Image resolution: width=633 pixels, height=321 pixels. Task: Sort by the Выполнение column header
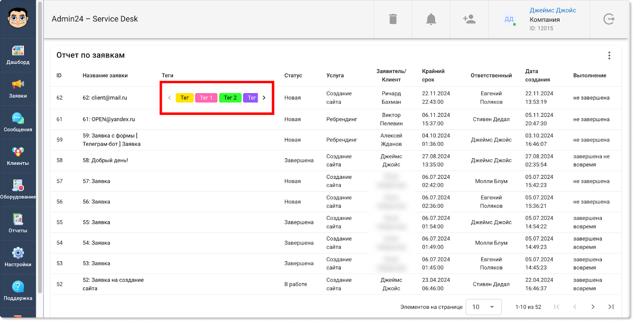pos(590,75)
